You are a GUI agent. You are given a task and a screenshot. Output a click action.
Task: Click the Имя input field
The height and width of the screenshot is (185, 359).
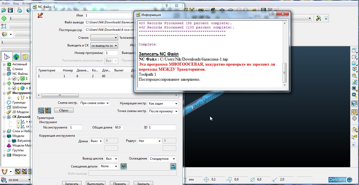coord(109,15)
